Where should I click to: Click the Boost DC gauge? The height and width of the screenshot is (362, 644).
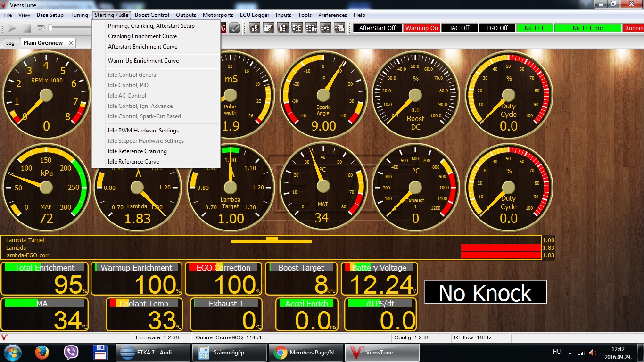coord(415,95)
